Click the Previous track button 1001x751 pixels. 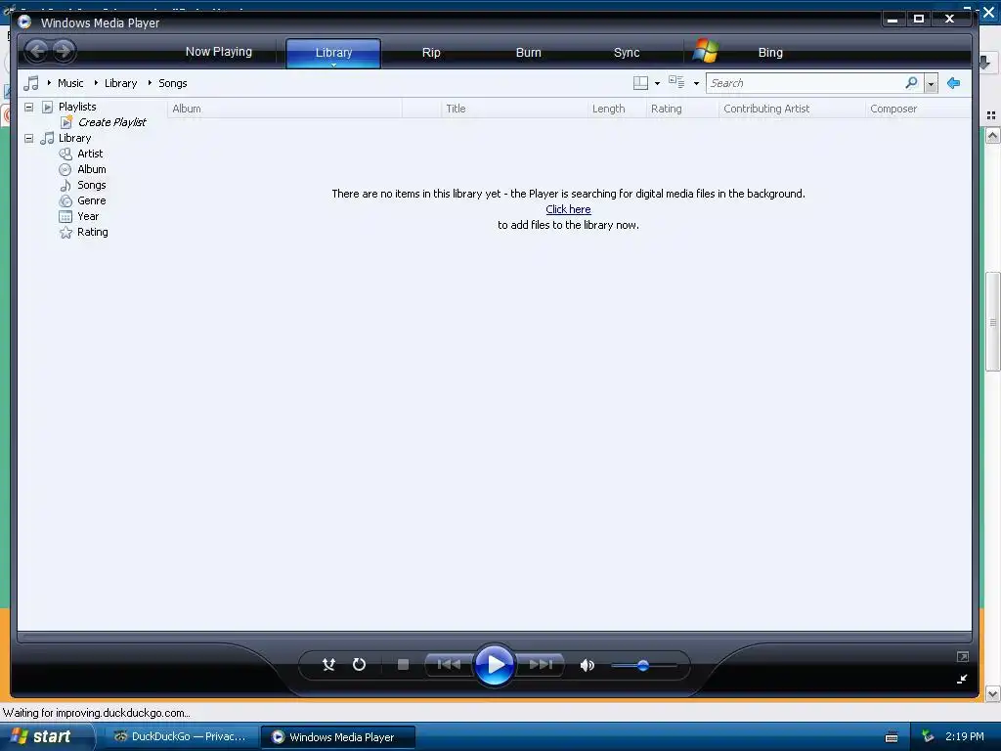pyautogui.click(x=449, y=665)
